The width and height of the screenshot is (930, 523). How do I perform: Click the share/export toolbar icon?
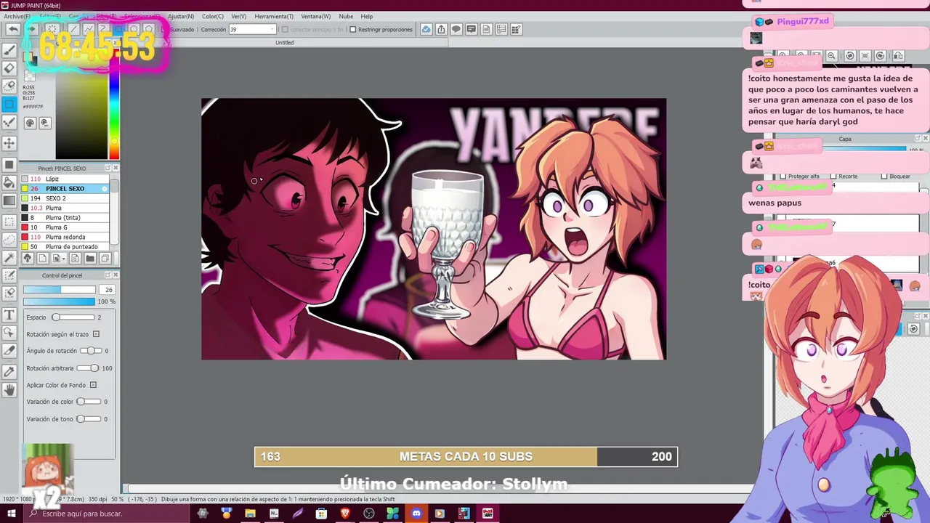441,29
